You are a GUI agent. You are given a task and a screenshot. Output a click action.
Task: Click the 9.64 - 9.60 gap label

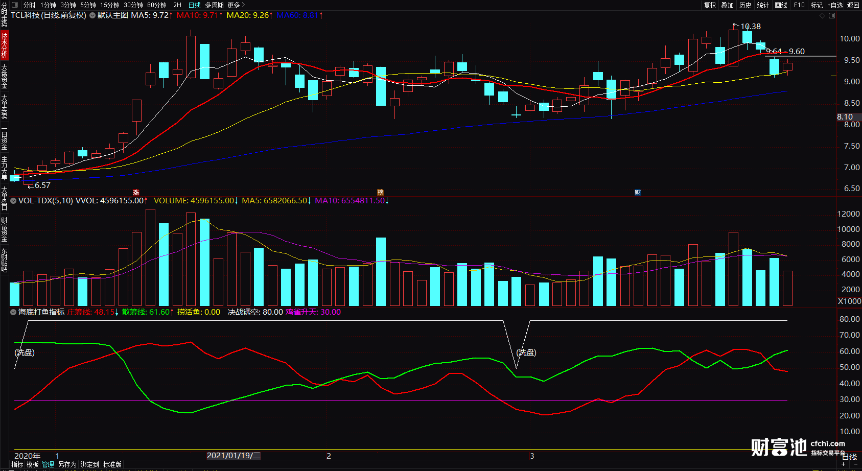click(785, 52)
